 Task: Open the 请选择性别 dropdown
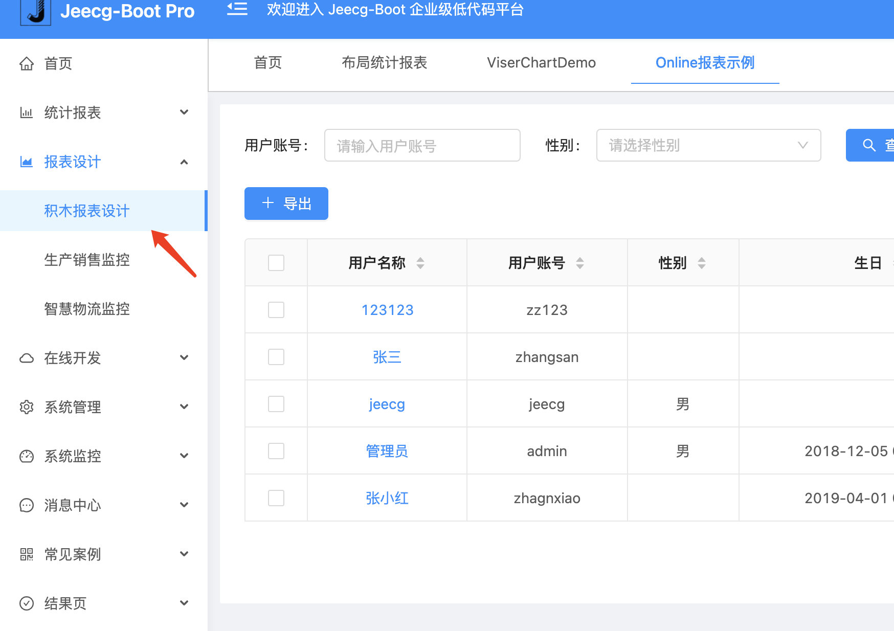708,146
